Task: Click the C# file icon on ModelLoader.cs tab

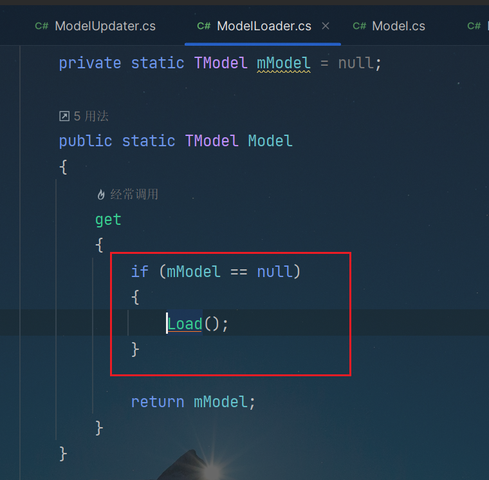Action: pyautogui.click(x=204, y=26)
